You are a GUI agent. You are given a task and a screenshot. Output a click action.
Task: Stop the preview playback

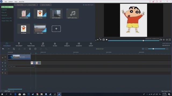coord(107,40)
